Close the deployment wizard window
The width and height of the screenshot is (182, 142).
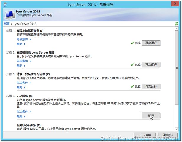click(x=175, y=4)
